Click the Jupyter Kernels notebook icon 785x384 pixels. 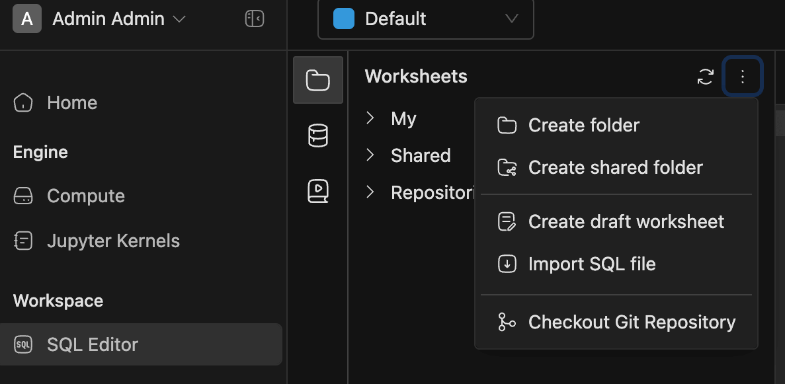[23, 241]
